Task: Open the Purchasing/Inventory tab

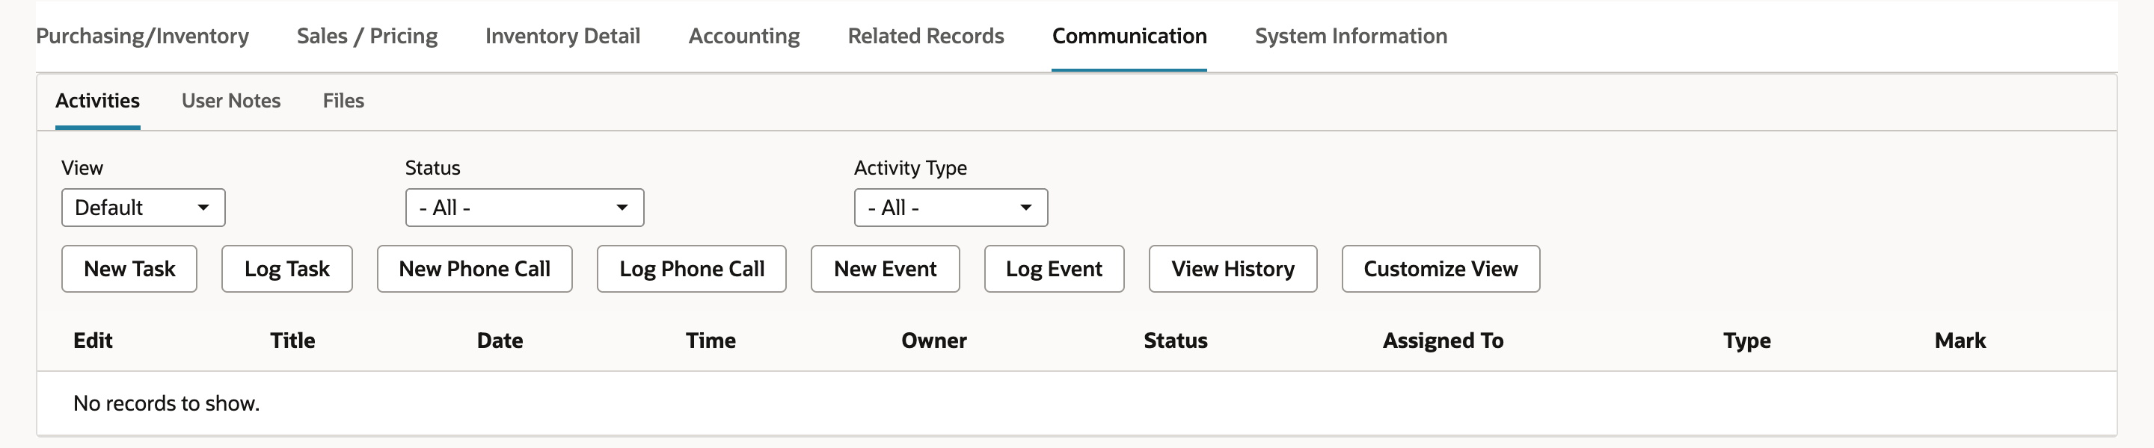Action: (x=142, y=36)
